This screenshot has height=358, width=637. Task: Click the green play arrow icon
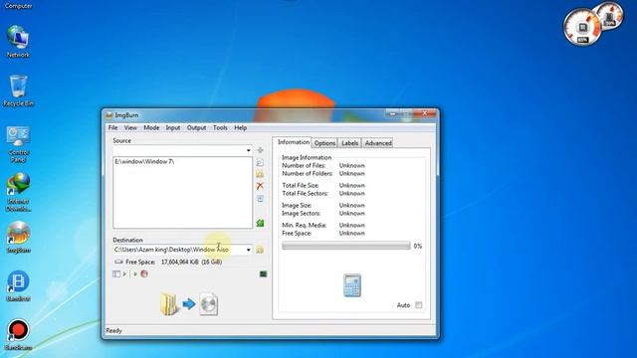[x=135, y=274]
